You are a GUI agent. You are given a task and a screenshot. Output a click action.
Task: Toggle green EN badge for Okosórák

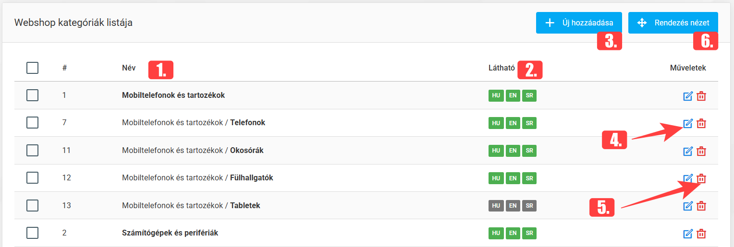(513, 151)
